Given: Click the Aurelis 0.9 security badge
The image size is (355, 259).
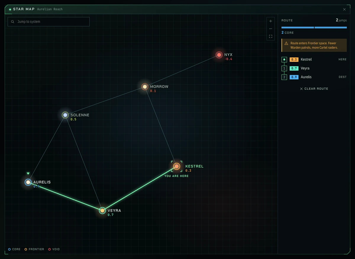Looking at the screenshot, I should (294, 77).
